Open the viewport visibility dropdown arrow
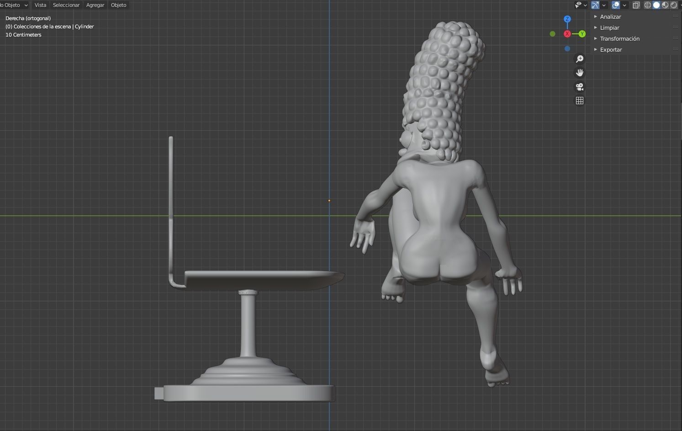 [x=585, y=5]
